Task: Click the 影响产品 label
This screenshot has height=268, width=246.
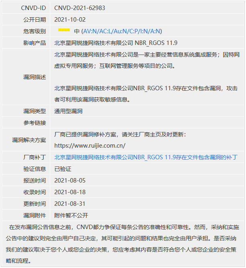Action: 35,43
